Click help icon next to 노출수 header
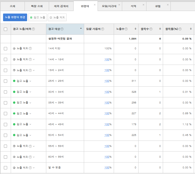The width and height of the screenshot is (195, 174). click(x=126, y=29)
